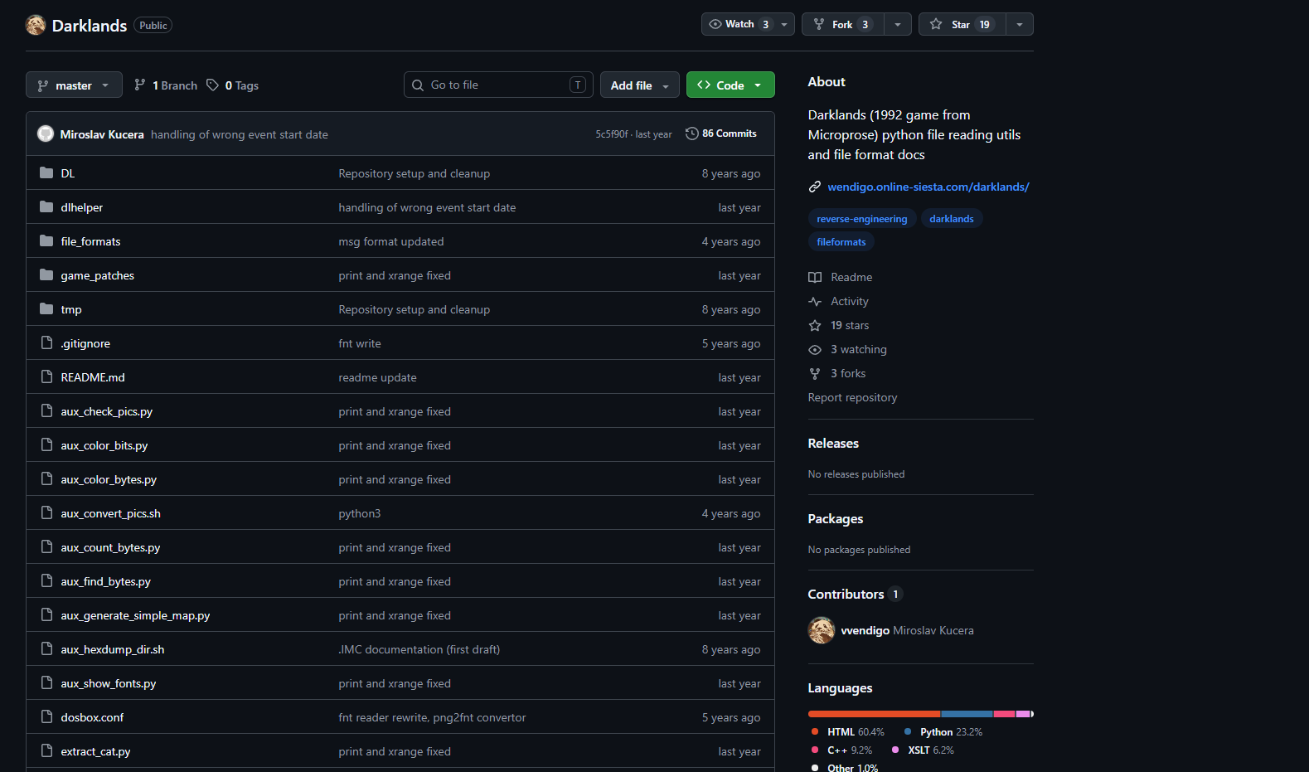Open the aux_check_pics.py file
Viewport: 1309px width, 772px height.
click(x=107, y=411)
